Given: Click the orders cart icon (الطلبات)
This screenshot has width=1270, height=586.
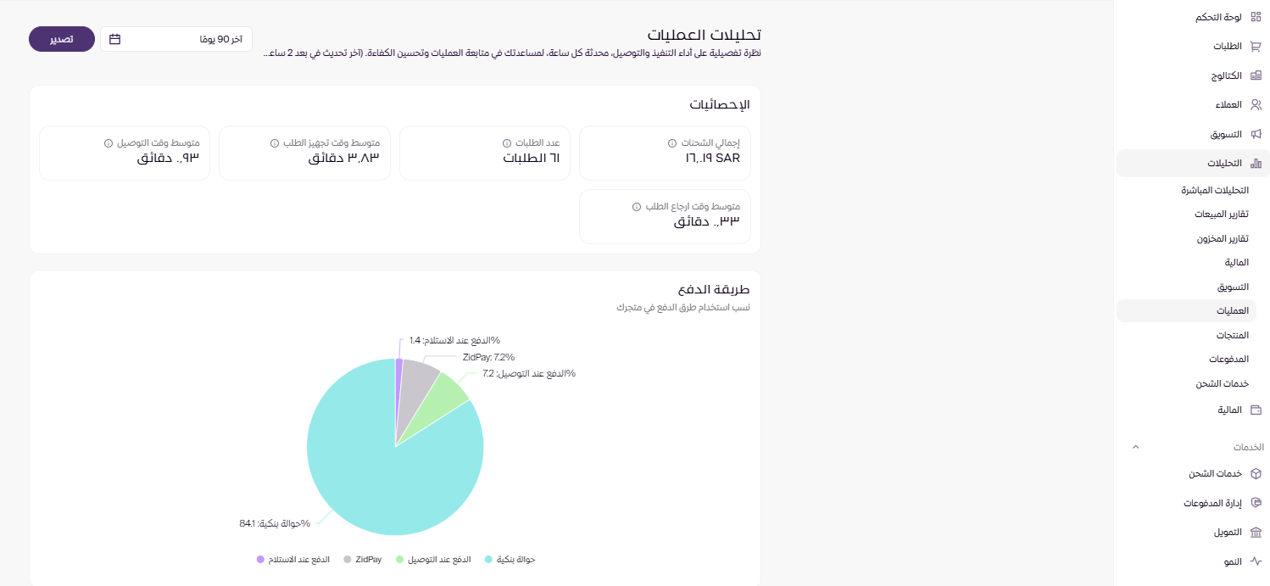Looking at the screenshot, I should click(1256, 47).
